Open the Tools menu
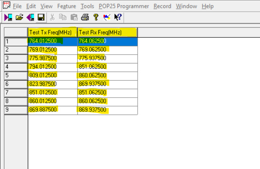 coord(87,6)
